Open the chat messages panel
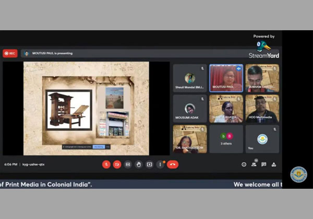This screenshot has height=219, width=313. click(263, 164)
